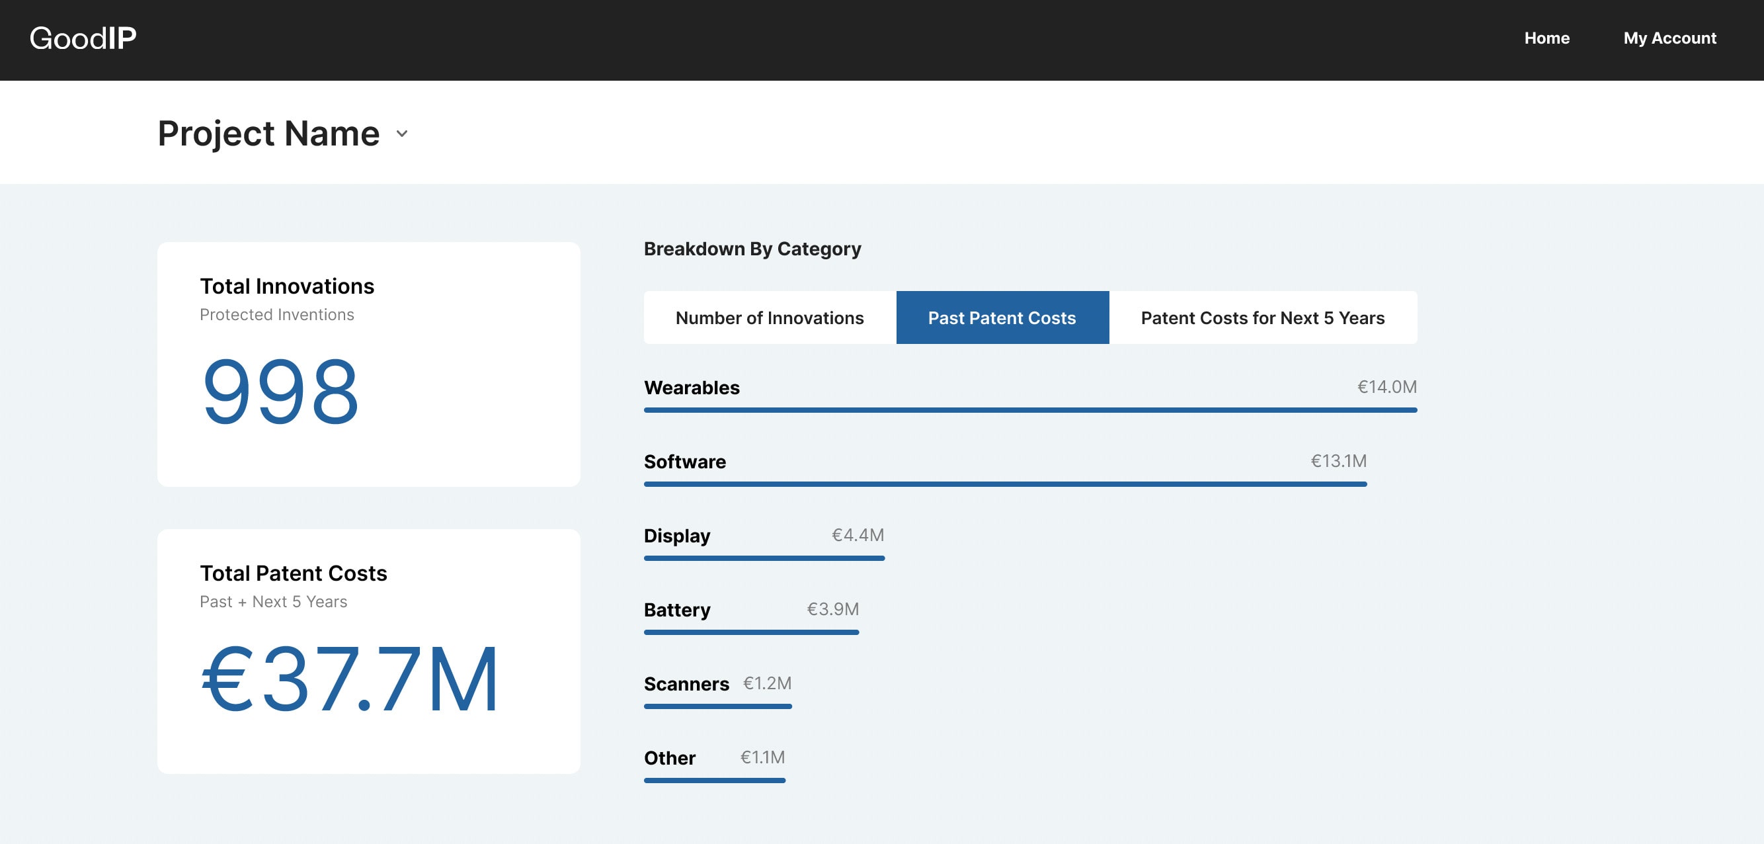
Task: Select Number of Innovations tab
Action: tap(770, 317)
